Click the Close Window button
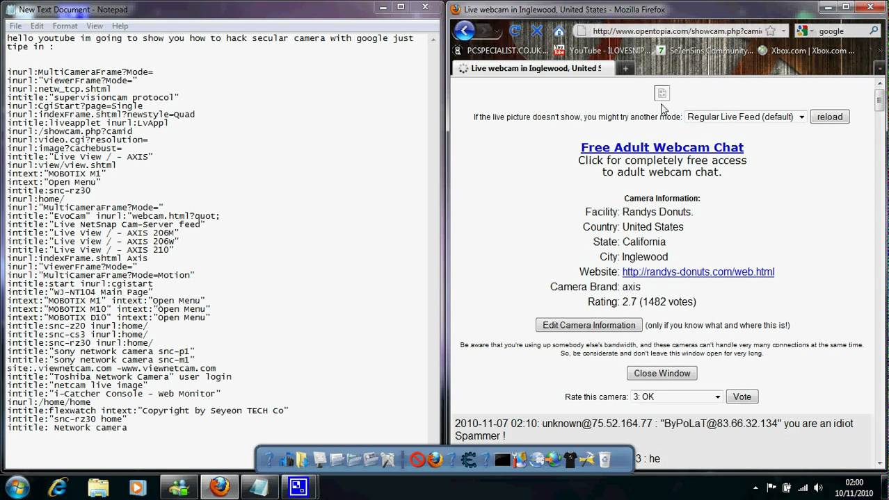This screenshot has height=500, width=889. pyautogui.click(x=662, y=373)
